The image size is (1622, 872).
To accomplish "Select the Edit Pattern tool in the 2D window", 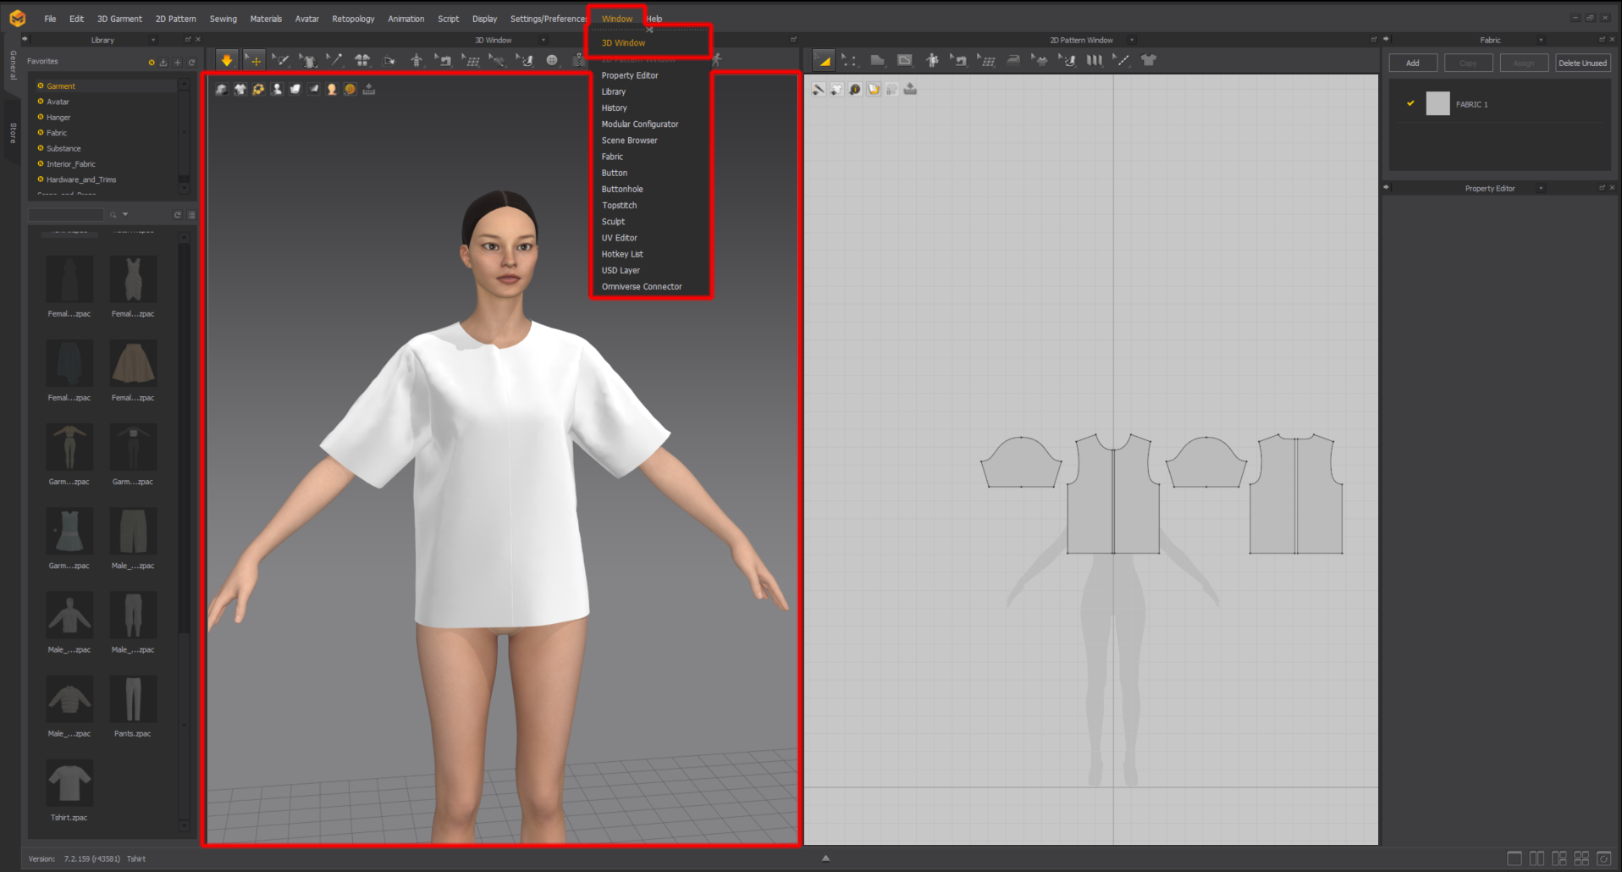I will tap(850, 60).
